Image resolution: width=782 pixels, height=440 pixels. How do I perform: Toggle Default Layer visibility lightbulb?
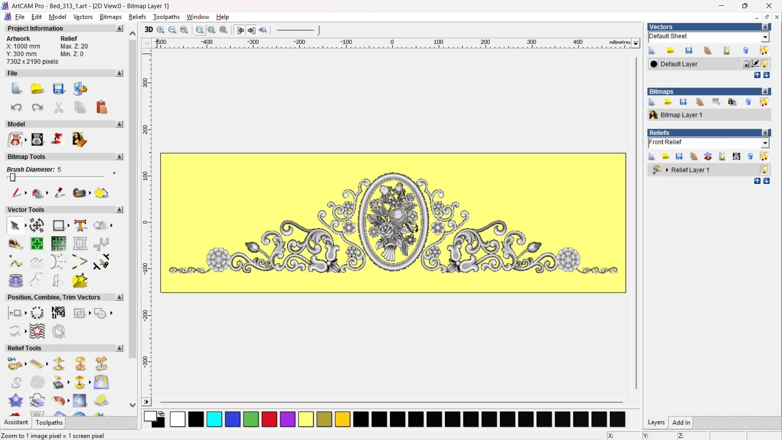(x=764, y=64)
